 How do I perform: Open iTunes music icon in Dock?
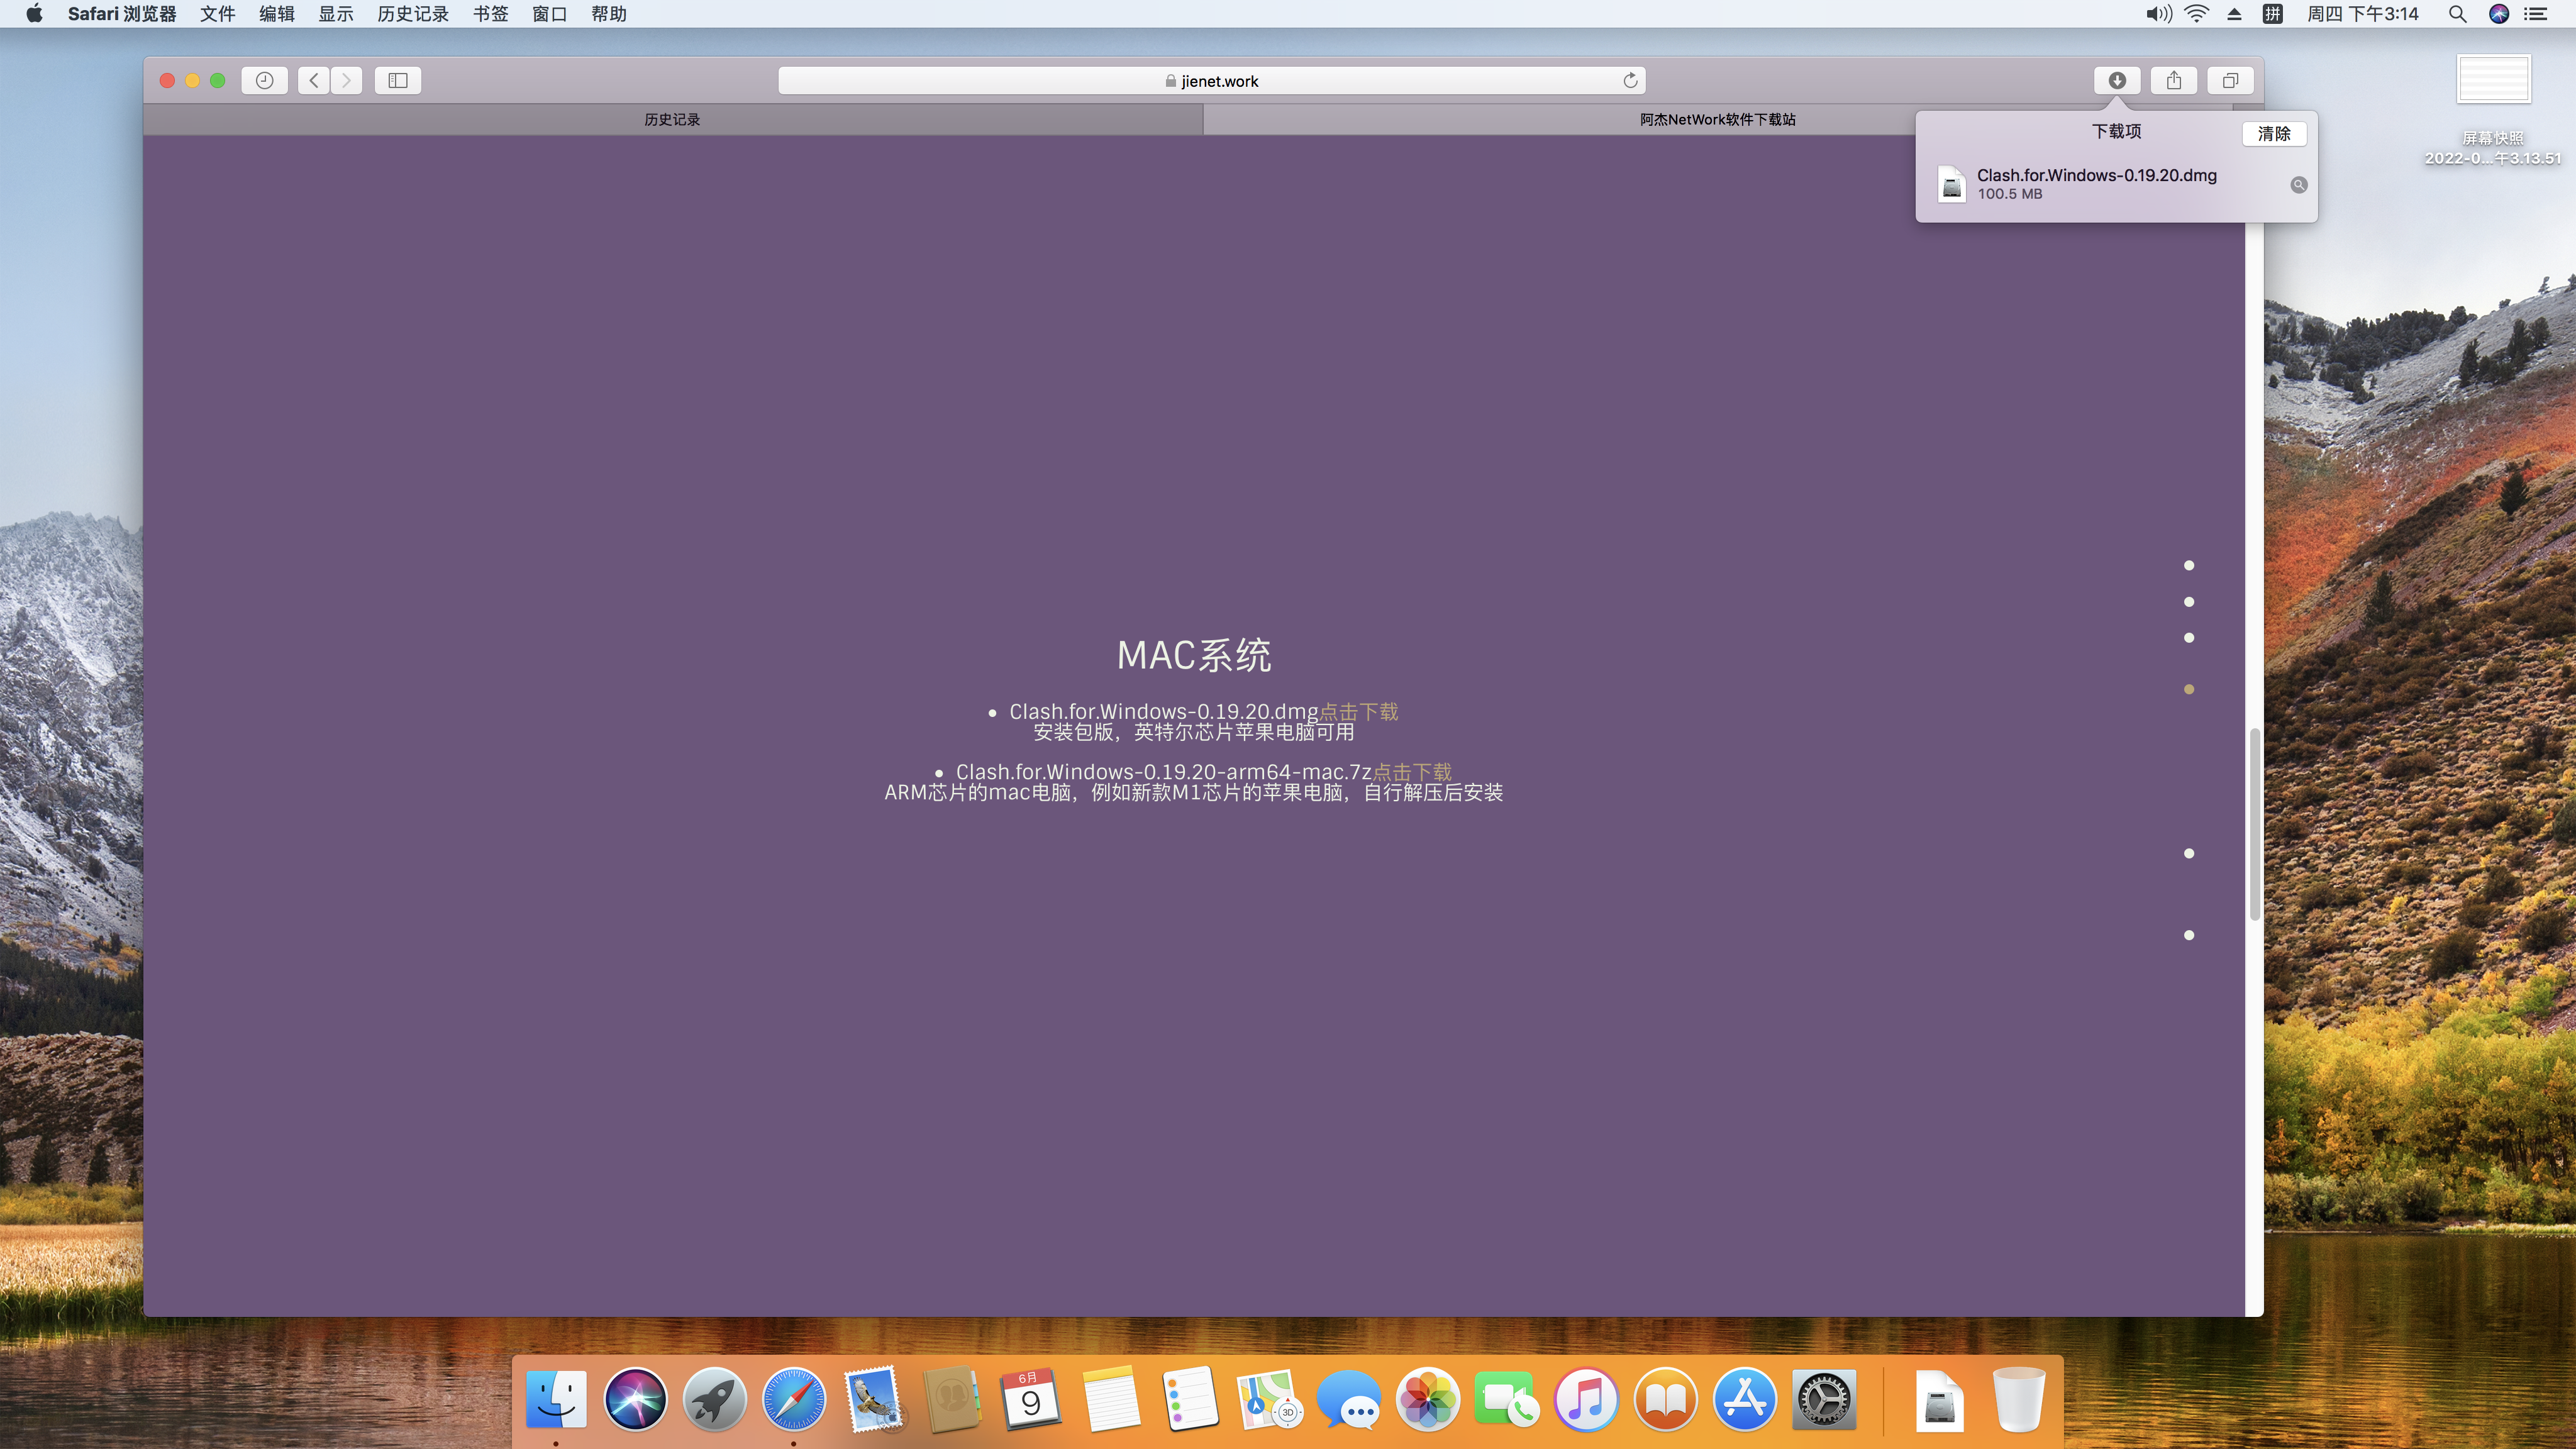pos(1586,1399)
